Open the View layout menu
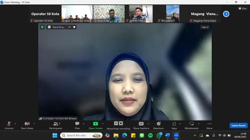This screenshot has height=140, width=250. point(243,9)
